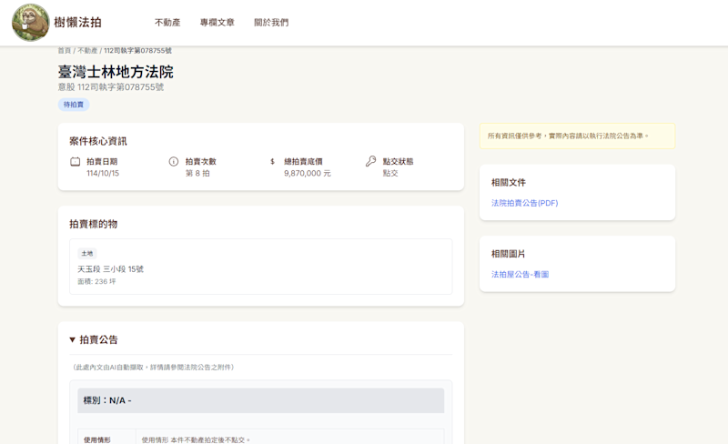Click the calendar icon beside 拍賣日期
The height and width of the screenshot is (444, 728).
tap(76, 162)
